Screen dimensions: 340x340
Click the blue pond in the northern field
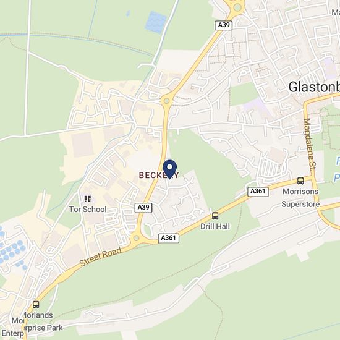[x=156, y=22]
